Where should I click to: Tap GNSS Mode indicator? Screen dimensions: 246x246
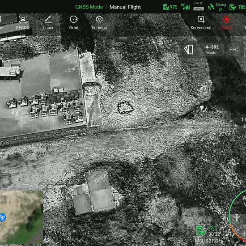point(89,7)
